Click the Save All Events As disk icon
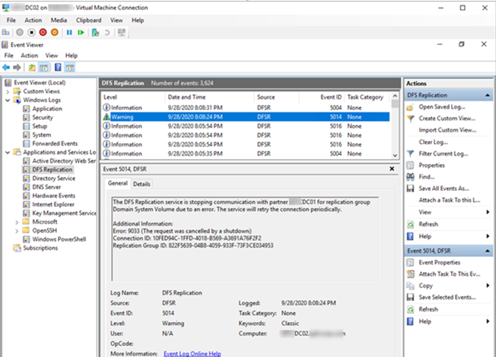Screen dimensions: 496x357 409,188
